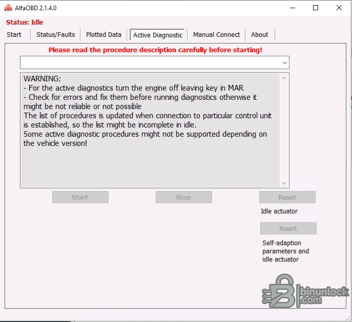Screen dimensions: 352x322
Task: Go to the Plotted Data tab
Action: (103, 35)
